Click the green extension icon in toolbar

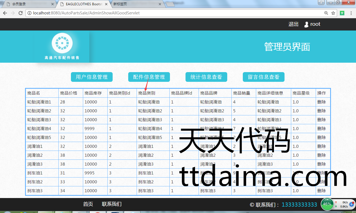[x=342, y=13]
